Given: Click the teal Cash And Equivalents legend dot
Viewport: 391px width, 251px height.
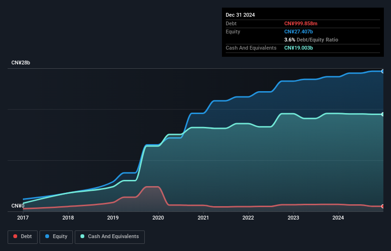Looking at the screenshot, I should click(x=82, y=236).
